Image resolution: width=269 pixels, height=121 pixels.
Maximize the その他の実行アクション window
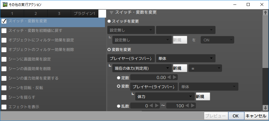click(x=248, y=5)
